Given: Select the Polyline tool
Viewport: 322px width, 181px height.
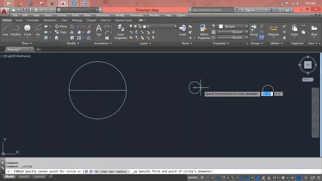Looking at the screenshot, I should pos(16,30).
